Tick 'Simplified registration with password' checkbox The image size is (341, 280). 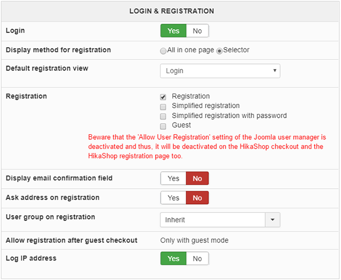click(163, 116)
